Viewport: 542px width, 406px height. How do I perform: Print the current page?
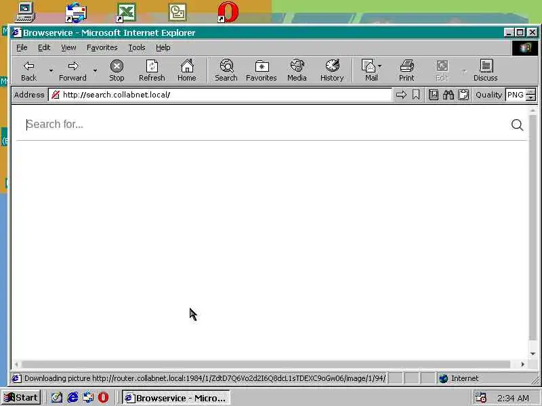coord(406,71)
